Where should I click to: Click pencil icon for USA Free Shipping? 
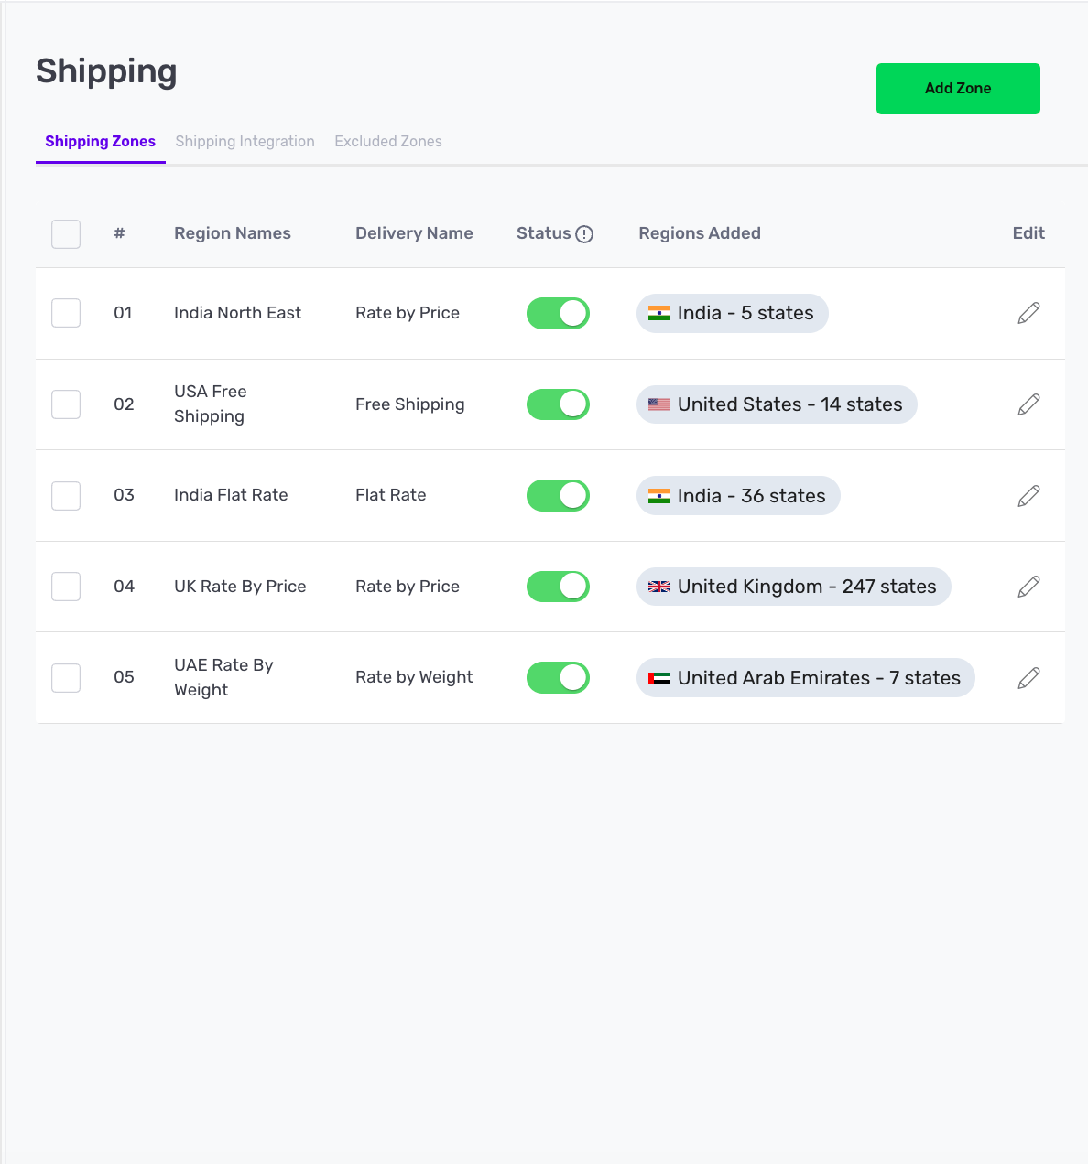[x=1028, y=404]
